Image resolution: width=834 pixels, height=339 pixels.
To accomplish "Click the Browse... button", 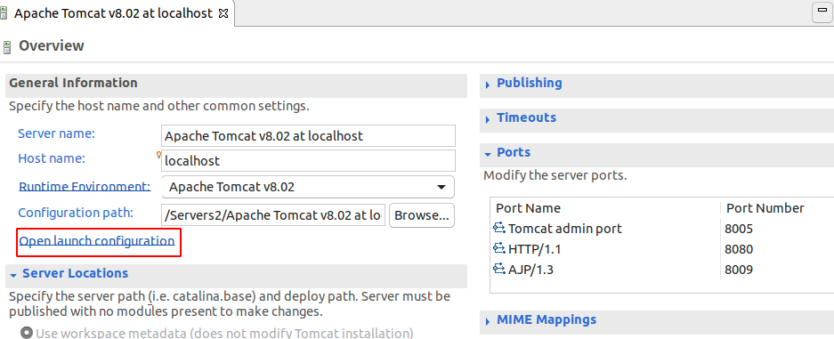I will coord(422,215).
